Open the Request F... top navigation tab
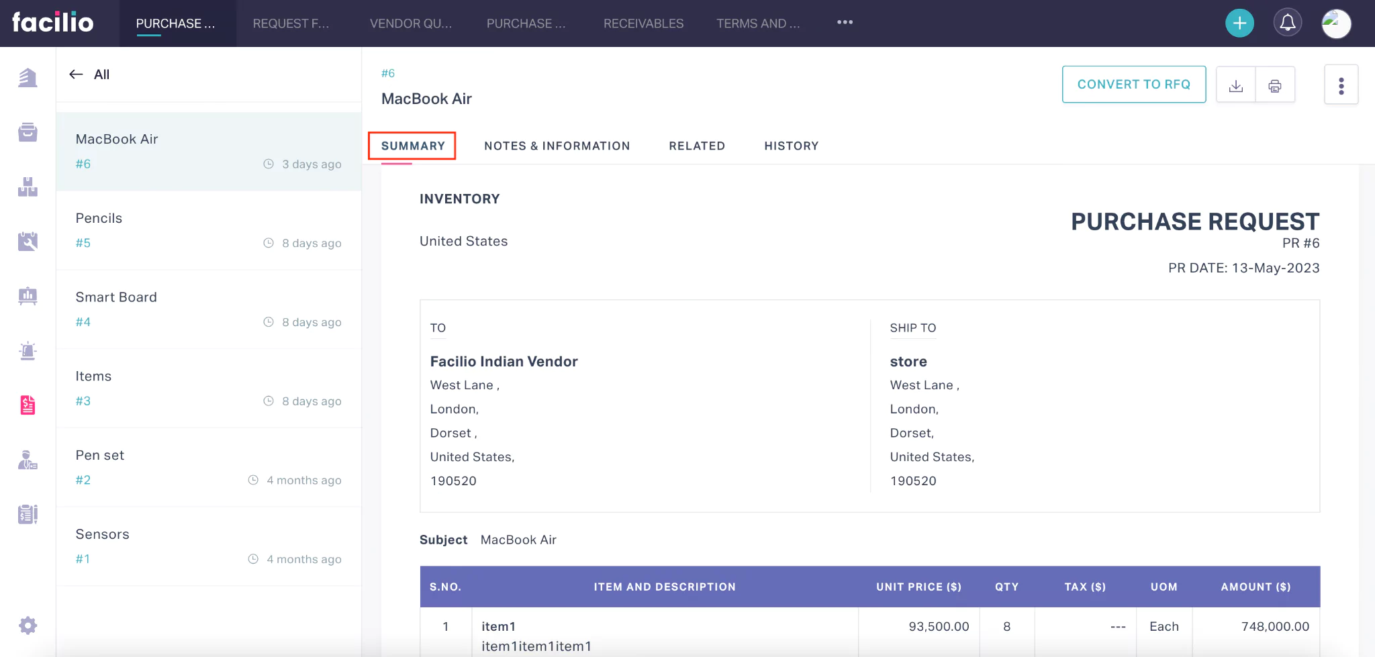 coord(291,23)
